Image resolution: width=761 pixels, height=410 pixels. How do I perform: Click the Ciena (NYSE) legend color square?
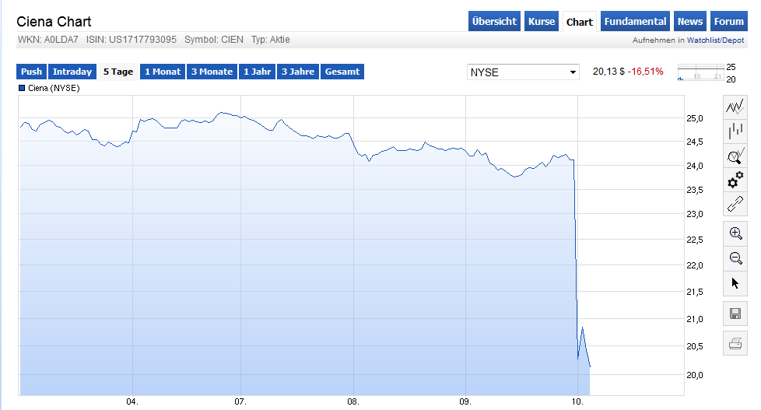tap(21, 88)
